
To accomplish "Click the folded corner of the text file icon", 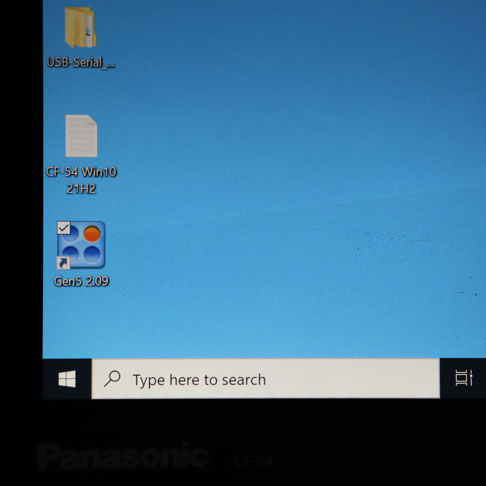I will tap(93, 120).
